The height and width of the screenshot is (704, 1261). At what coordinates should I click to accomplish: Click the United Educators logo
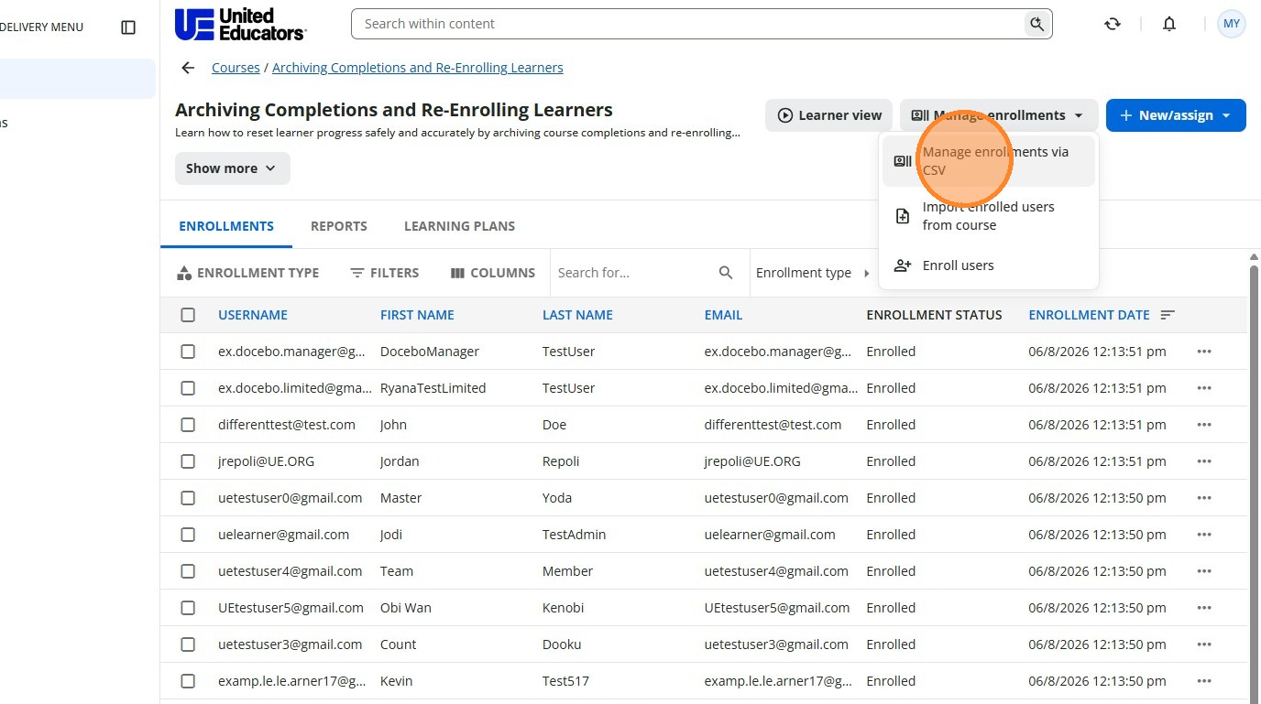tap(240, 25)
